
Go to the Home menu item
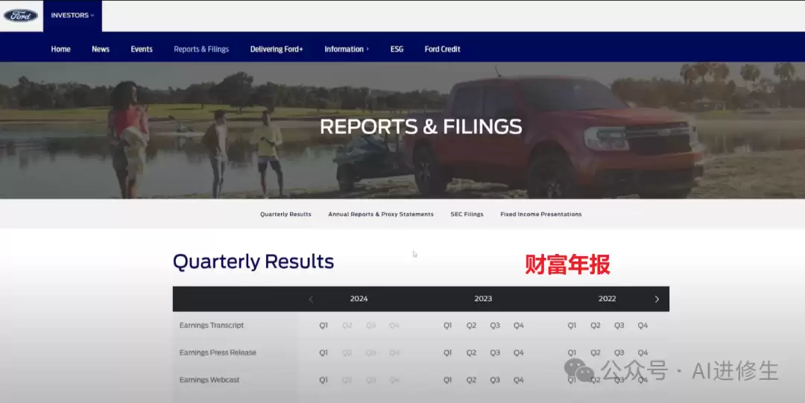point(60,49)
